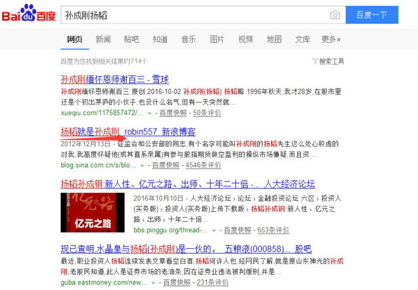Switch to the 视频 tab
Image resolution: width=418 pixels, height=290 pixels.
coord(246,39)
